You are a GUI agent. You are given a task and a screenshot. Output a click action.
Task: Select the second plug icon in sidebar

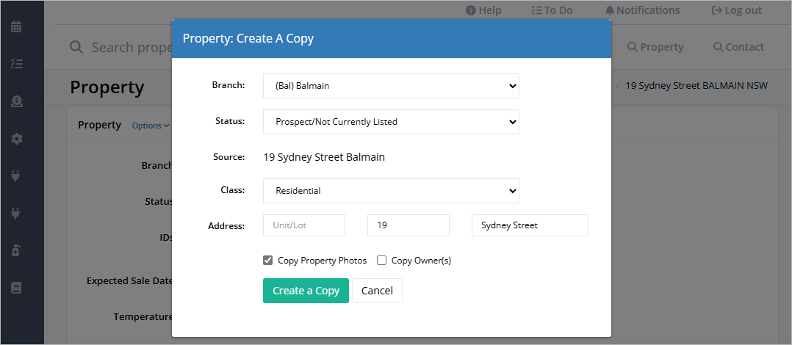[15, 214]
